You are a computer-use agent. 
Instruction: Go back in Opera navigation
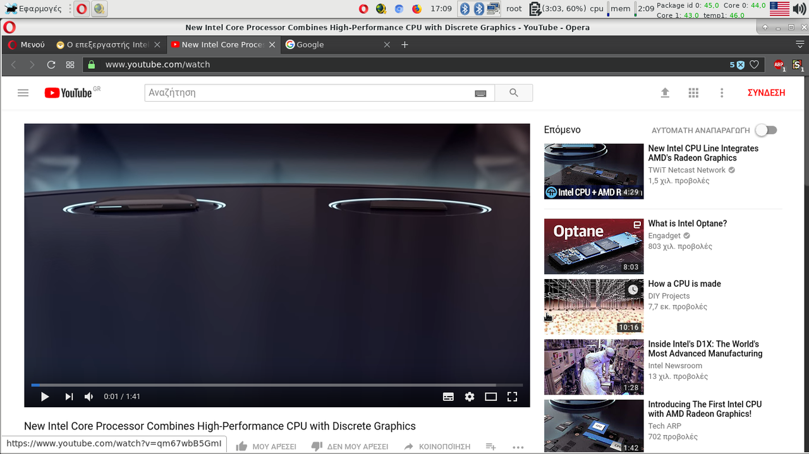tap(14, 64)
